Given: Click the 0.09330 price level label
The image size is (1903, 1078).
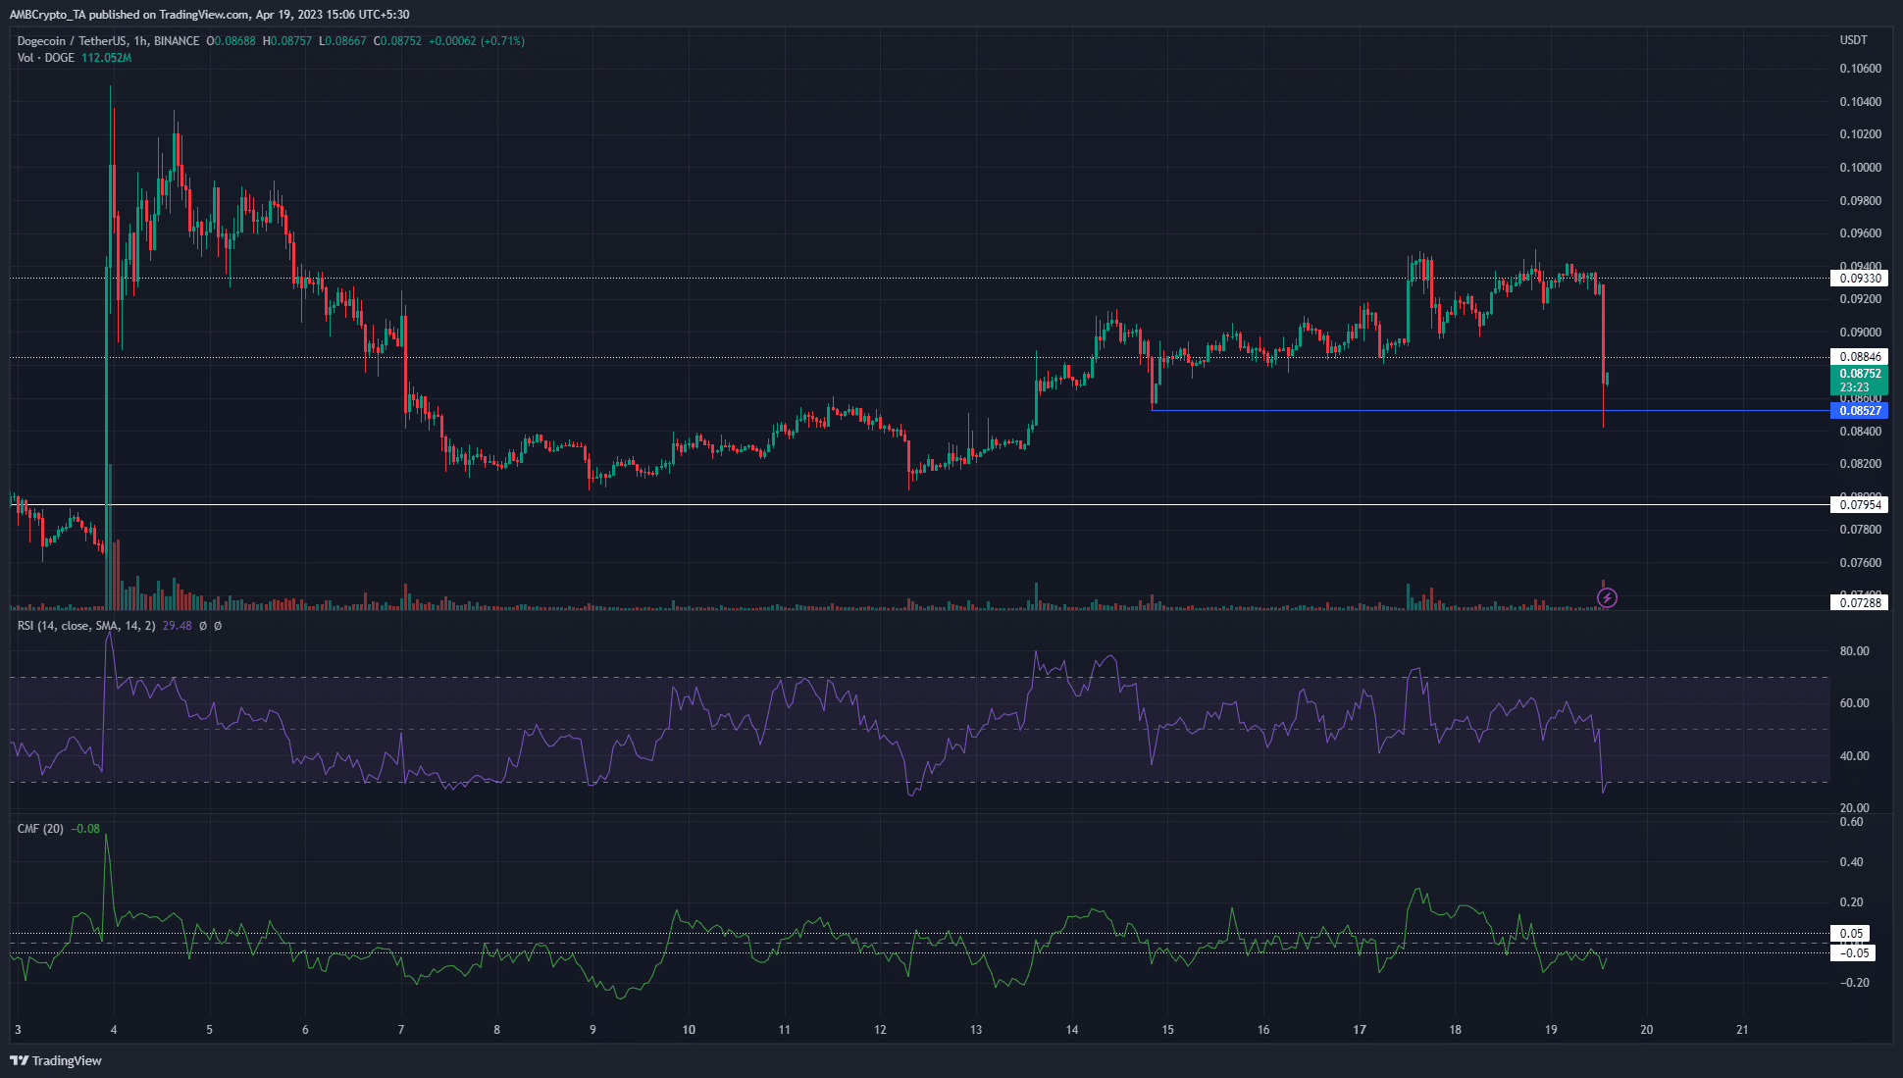Looking at the screenshot, I should pyautogui.click(x=1860, y=279).
